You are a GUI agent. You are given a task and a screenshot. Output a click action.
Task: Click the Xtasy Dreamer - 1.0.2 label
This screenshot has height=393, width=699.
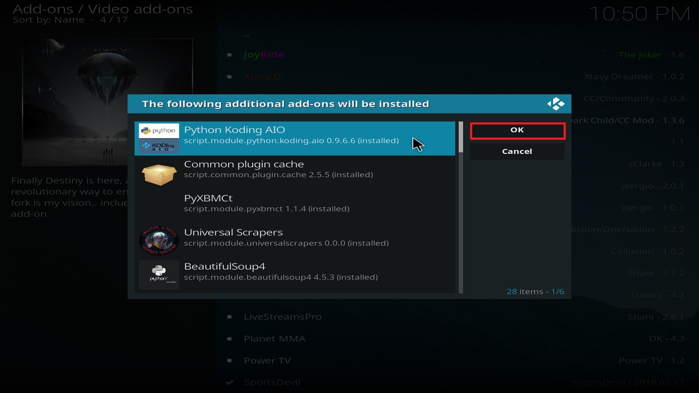tap(634, 77)
